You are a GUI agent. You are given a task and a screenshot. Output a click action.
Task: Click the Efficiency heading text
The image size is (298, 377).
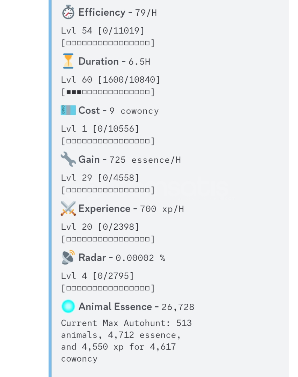[102, 13]
